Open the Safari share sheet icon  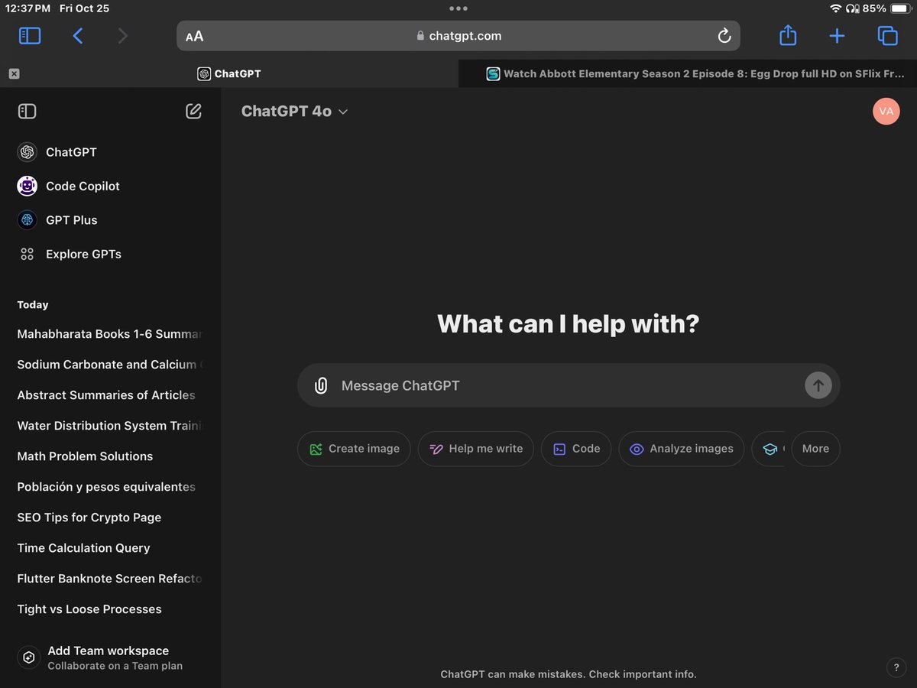(x=788, y=35)
